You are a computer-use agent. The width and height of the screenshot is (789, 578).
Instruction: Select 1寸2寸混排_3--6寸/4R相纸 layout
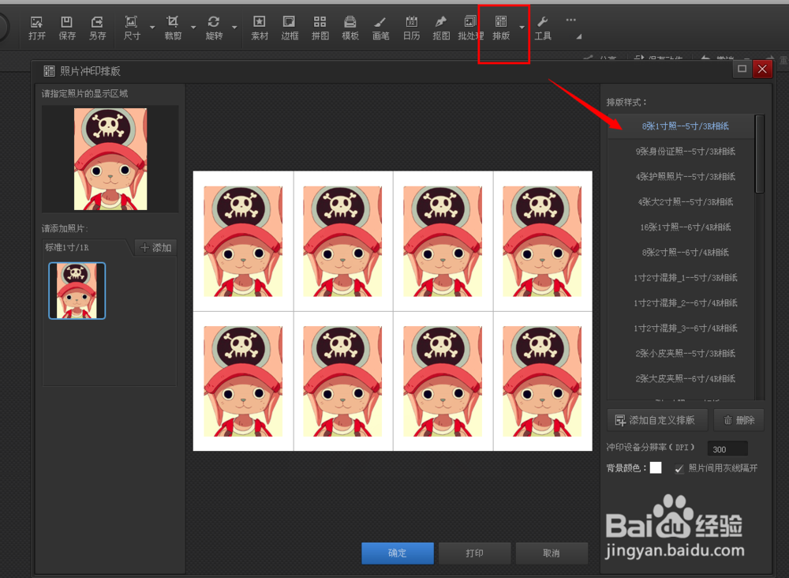pos(681,328)
